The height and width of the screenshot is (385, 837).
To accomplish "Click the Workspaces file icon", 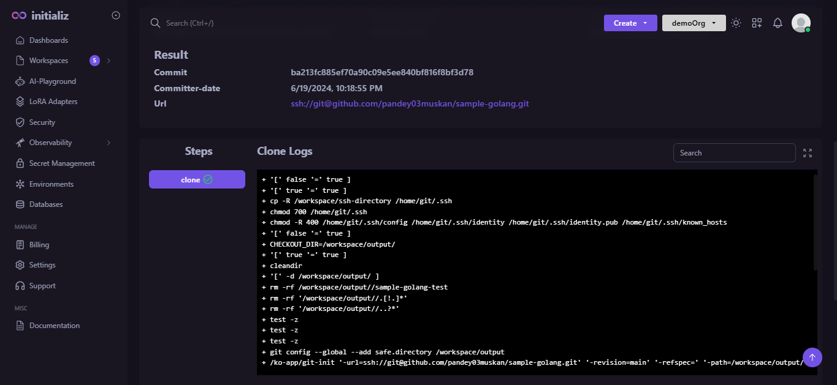I will (19, 61).
